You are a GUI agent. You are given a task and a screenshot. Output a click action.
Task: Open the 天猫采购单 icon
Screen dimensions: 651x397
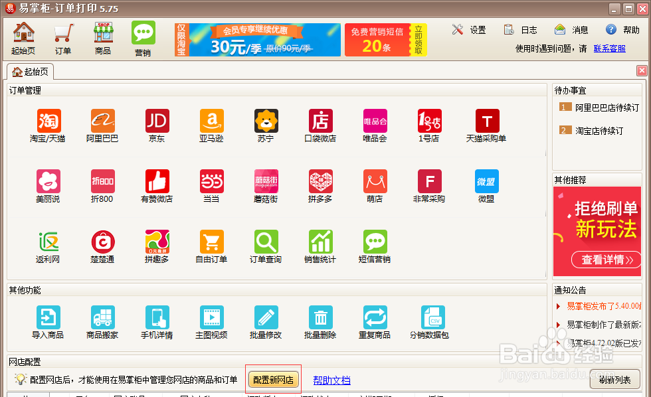pyautogui.click(x=487, y=121)
